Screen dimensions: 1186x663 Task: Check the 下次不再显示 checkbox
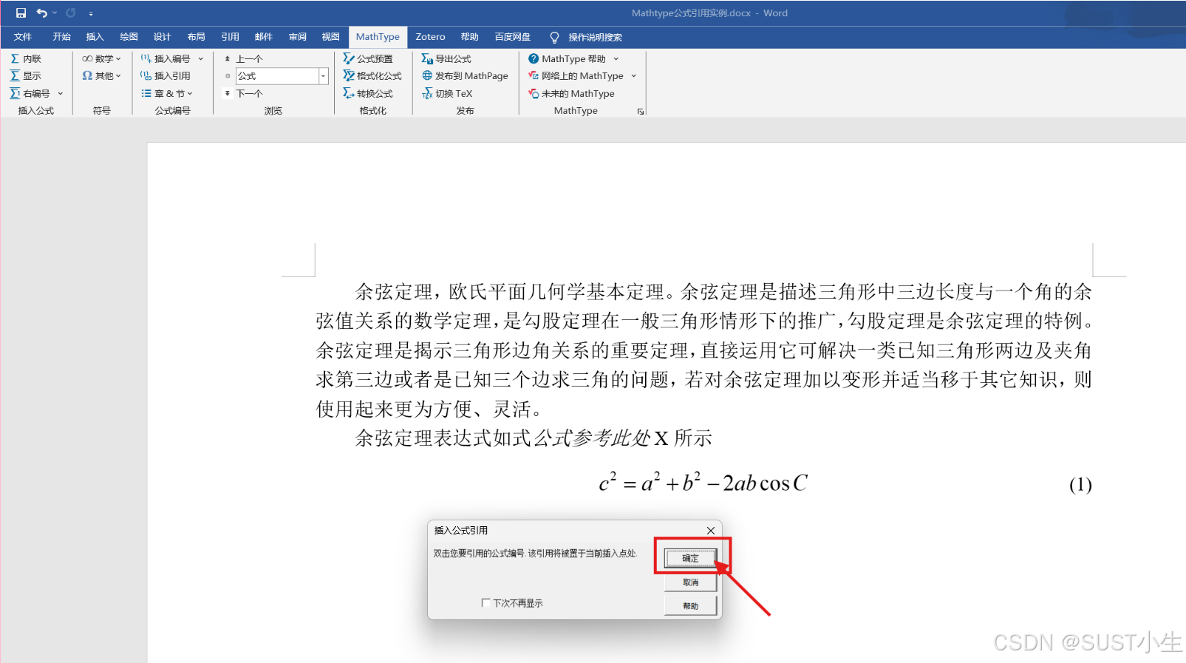(x=485, y=603)
